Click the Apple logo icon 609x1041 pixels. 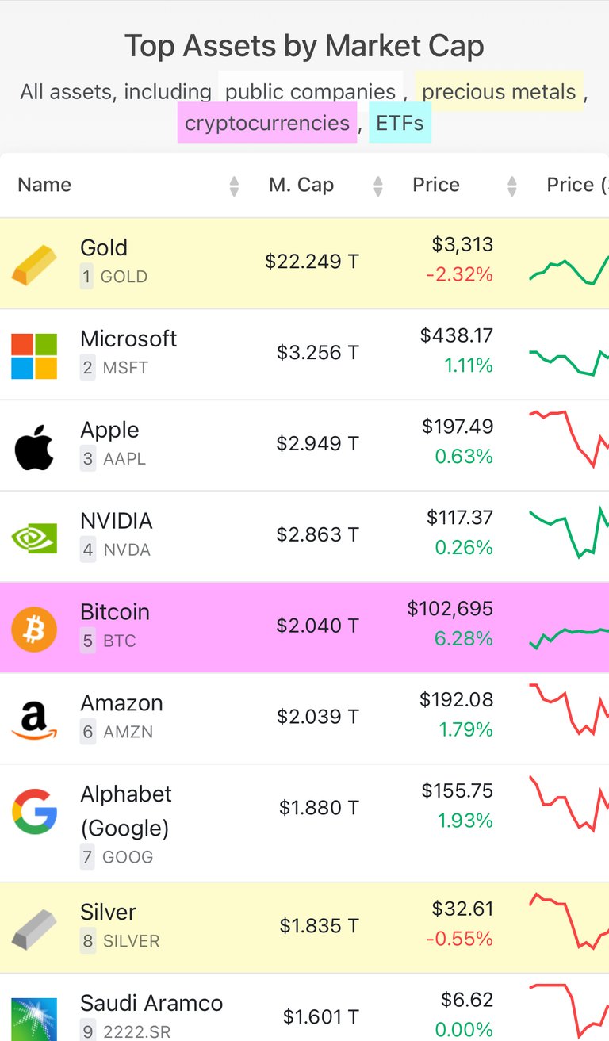tap(34, 447)
